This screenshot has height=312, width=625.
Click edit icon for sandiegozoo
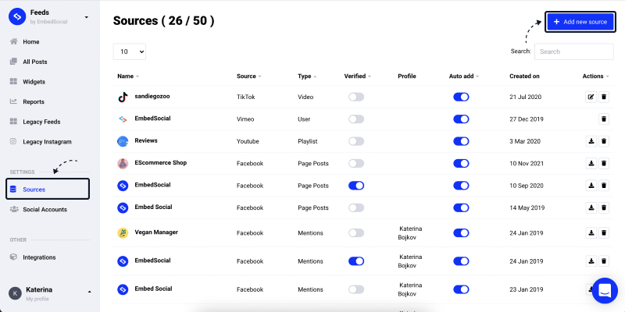pyautogui.click(x=591, y=97)
